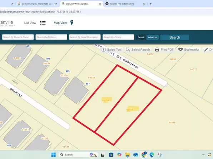Launch Microsoft Edge from taskbar
The width and height of the screenshot is (213, 159).
pyautogui.click(x=152, y=155)
